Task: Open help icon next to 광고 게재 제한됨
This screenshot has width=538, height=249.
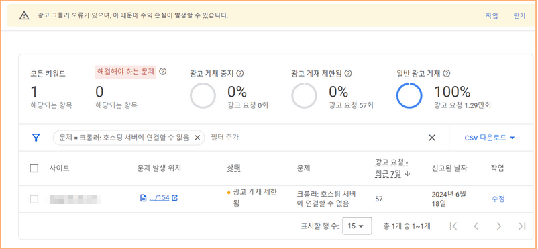Action: tap(348, 73)
